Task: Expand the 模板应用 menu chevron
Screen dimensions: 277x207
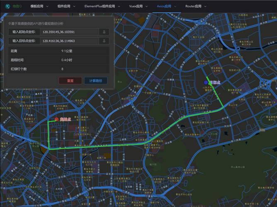Action: pyautogui.click(x=47, y=6)
